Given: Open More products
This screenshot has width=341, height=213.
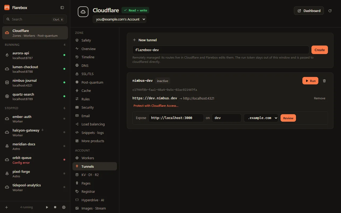Looking at the screenshot, I should point(95,141).
